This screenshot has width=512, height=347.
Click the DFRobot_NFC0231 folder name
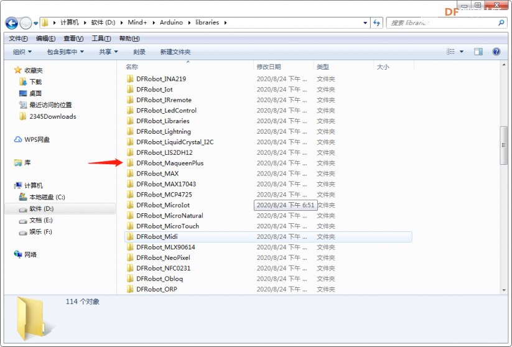pyautogui.click(x=163, y=268)
